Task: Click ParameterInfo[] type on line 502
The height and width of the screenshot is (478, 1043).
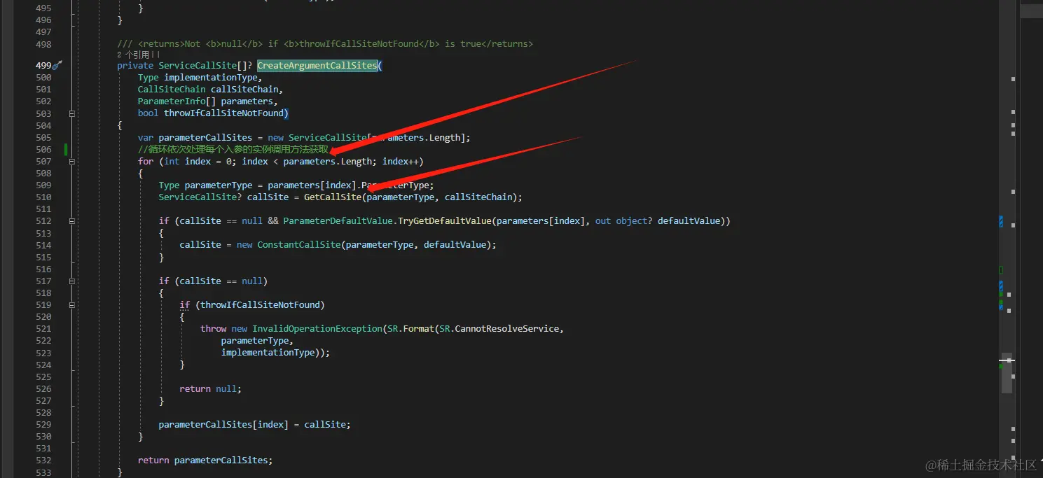Action: 177,101
